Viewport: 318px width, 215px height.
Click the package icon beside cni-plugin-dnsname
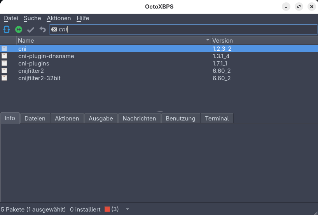pos(4,56)
